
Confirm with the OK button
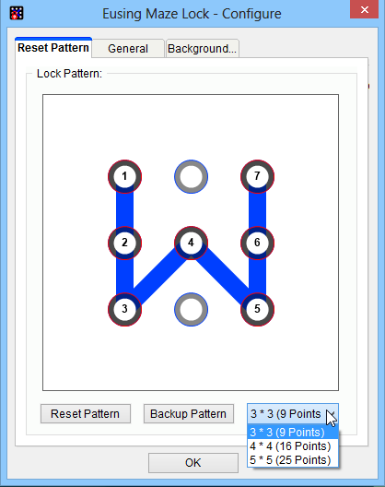pos(193,463)
